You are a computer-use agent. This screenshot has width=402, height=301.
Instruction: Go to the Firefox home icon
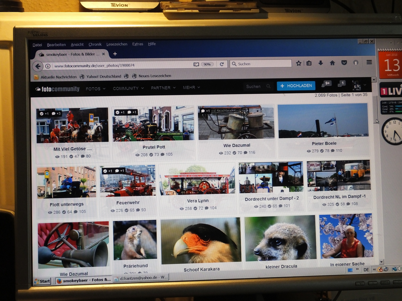(332, 63)
